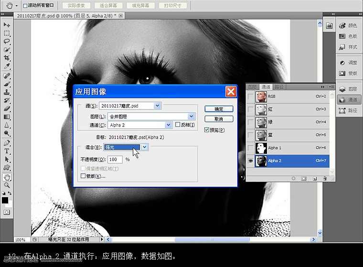The image size is (363, 267).
Task: Open Paths (路径) in right dock
Action: pyautogui.click(x=348, y=111)
